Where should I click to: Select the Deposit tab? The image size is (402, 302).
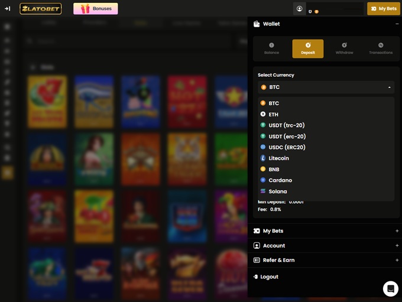point(307,48)
